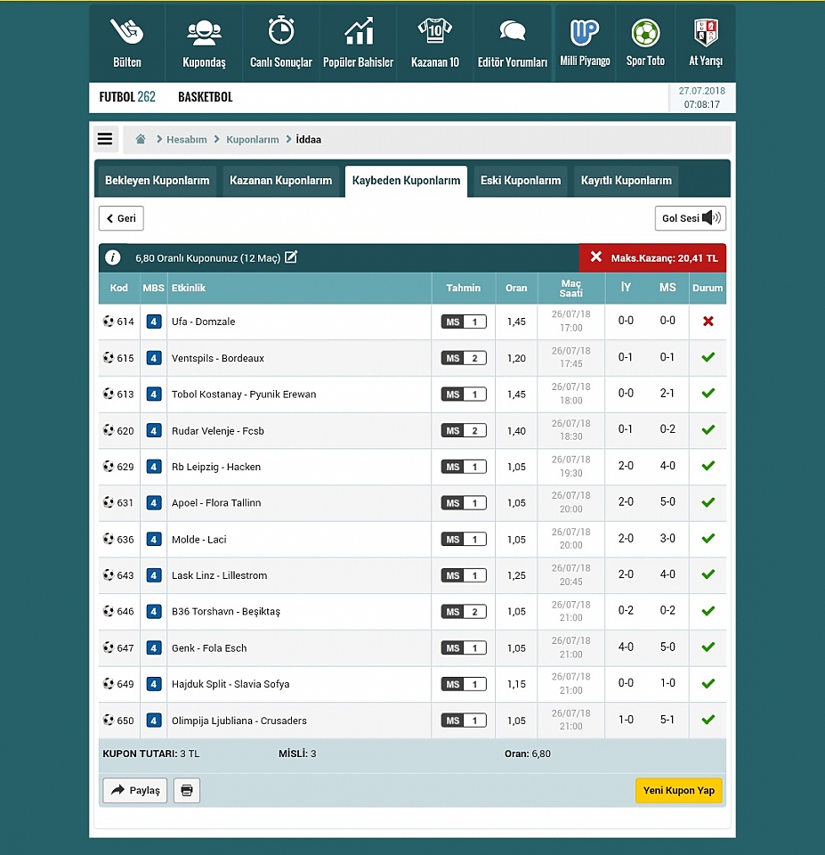The width and height of the screenshot is (825, 855).
Task: Select the FUTBOL 262 sport tab
Action: click(127, 97)
